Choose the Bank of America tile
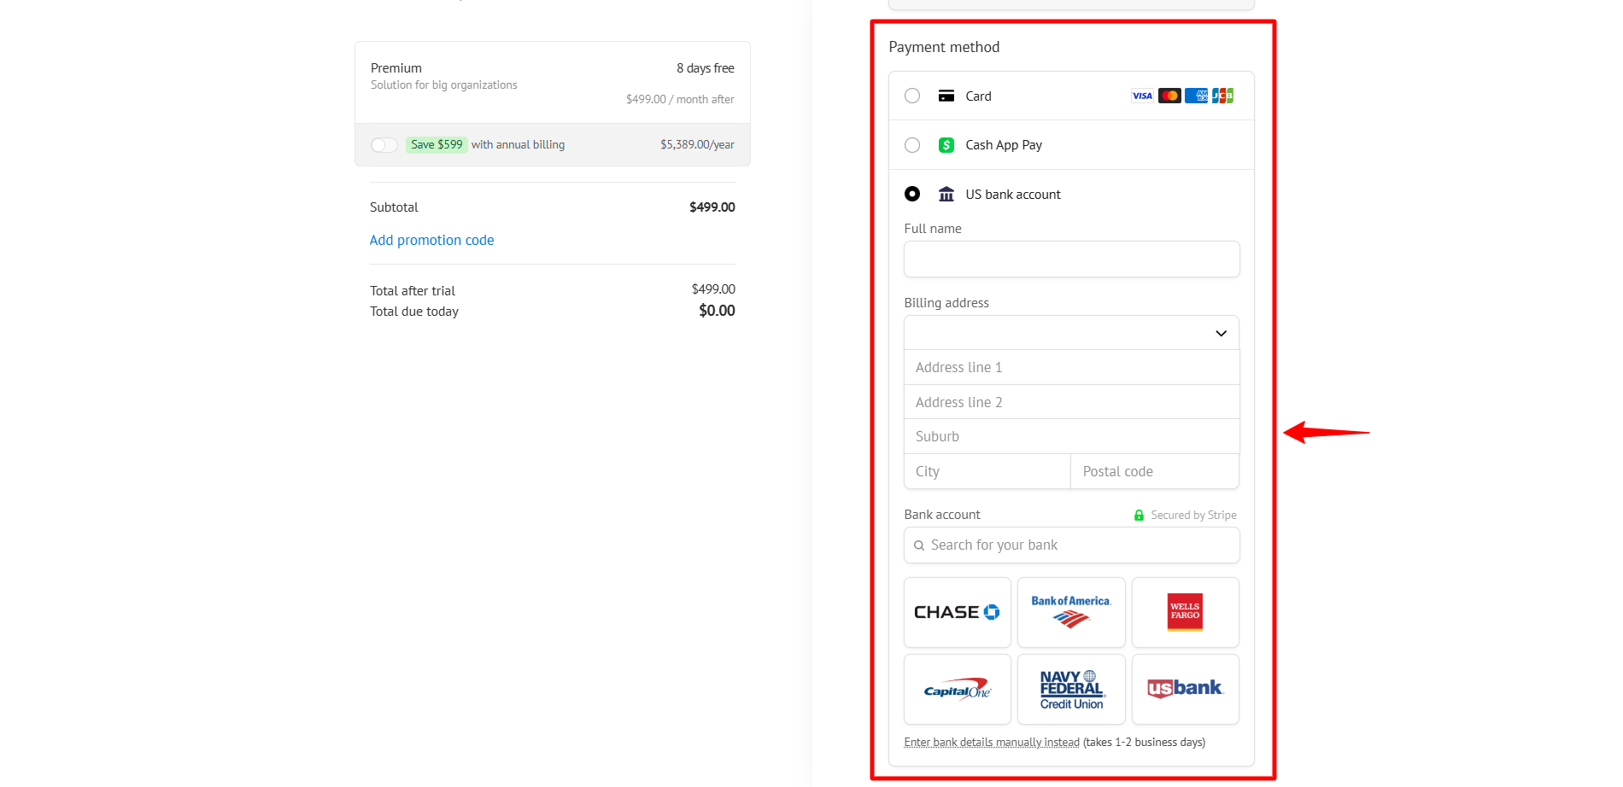The image size is (1623, 787). [1071, 612]
